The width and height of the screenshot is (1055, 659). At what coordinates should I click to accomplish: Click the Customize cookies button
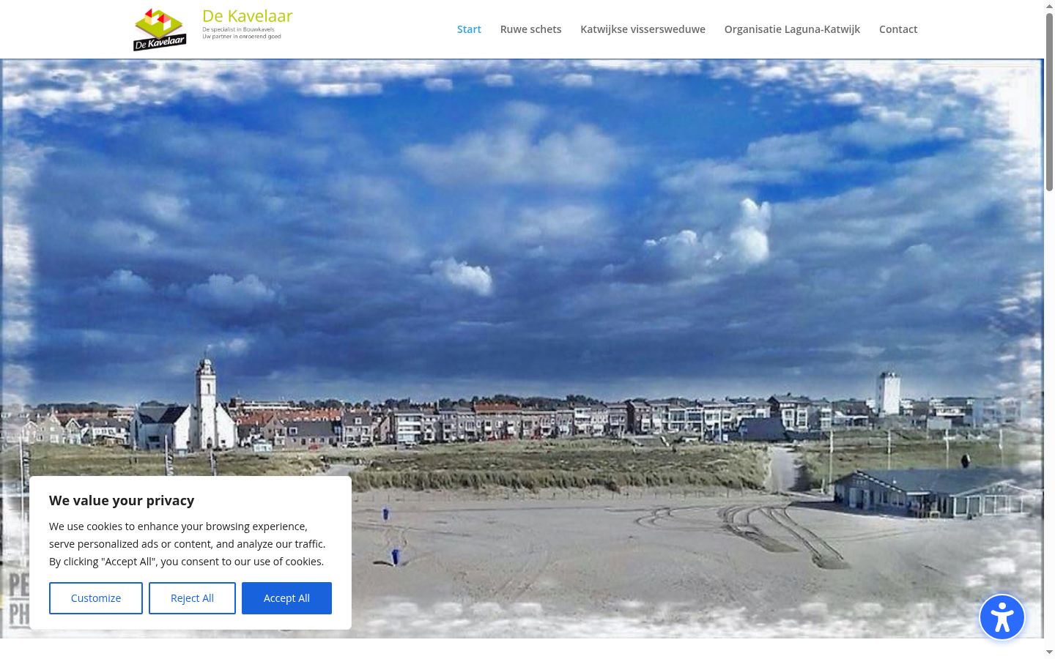click(96, 598)
